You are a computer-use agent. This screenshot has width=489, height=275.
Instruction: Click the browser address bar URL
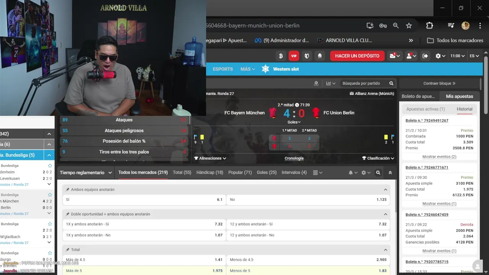tap(253, 26)
